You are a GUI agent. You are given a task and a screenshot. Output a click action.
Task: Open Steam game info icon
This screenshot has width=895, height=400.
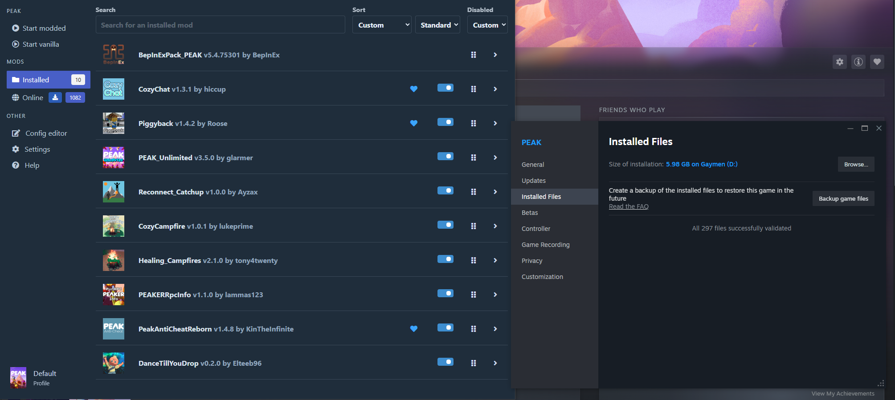[858, 62]
